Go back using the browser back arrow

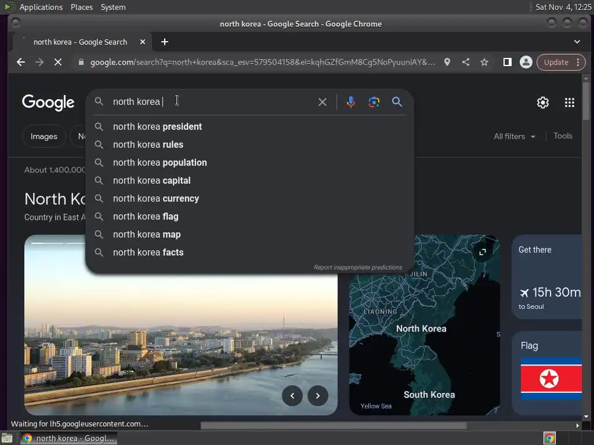[x=21, y=62]
